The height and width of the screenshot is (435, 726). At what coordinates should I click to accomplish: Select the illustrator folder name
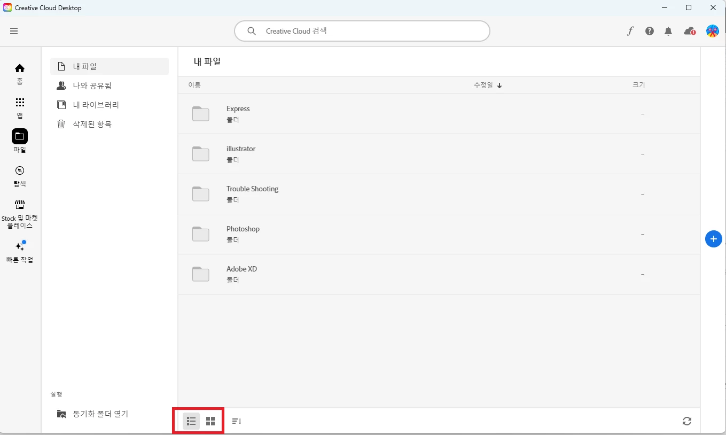(241, 149)
